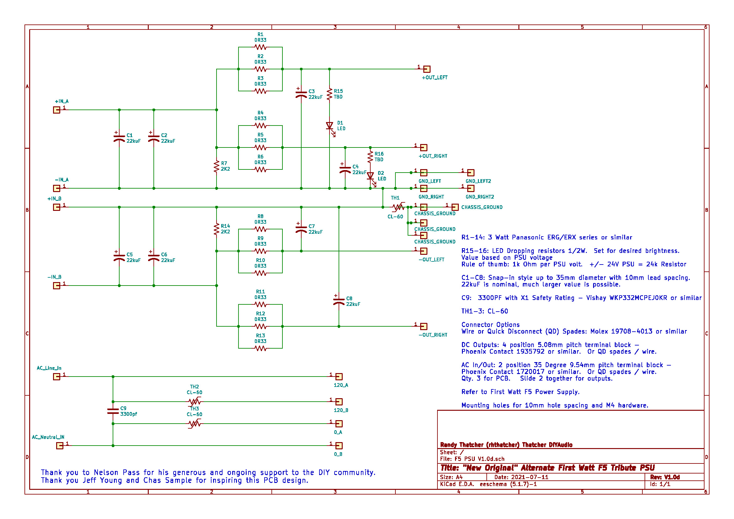Select the +IN_B connector pad
The width and height of the screenshot is (734, 519).
(x=56, y=207)
